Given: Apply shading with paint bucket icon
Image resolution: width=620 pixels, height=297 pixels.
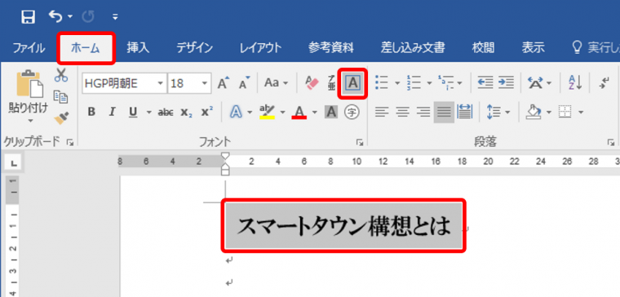Looking at the screenshot, I should click(x=533, y=113).
